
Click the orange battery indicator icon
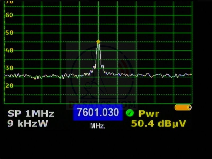(183, 107)
